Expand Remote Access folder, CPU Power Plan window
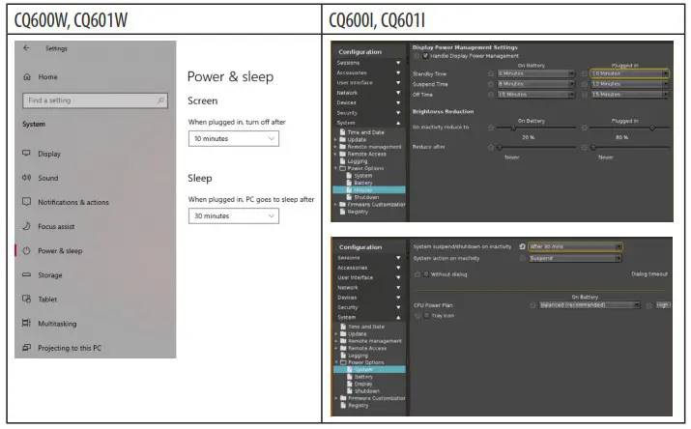The image size is (691, 429). click(x=336, y=349)
